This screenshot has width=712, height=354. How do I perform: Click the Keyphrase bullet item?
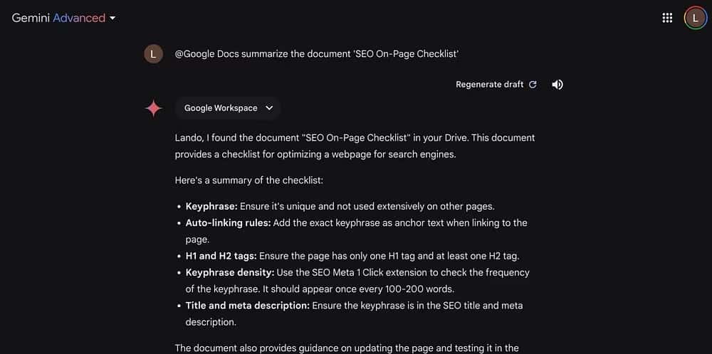click(340, 207)
